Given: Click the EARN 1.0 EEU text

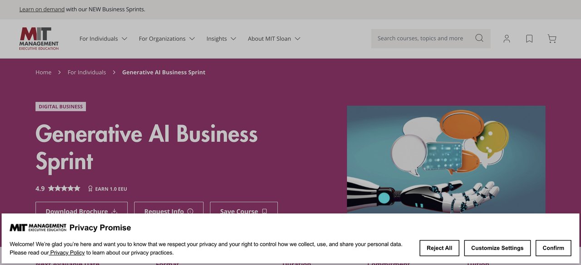Looking at the screenshot, I should [111, 189].
